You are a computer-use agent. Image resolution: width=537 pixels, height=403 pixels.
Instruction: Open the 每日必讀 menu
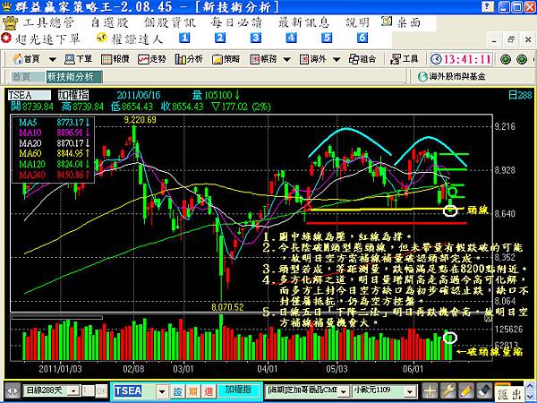click(x=236, y=23)
